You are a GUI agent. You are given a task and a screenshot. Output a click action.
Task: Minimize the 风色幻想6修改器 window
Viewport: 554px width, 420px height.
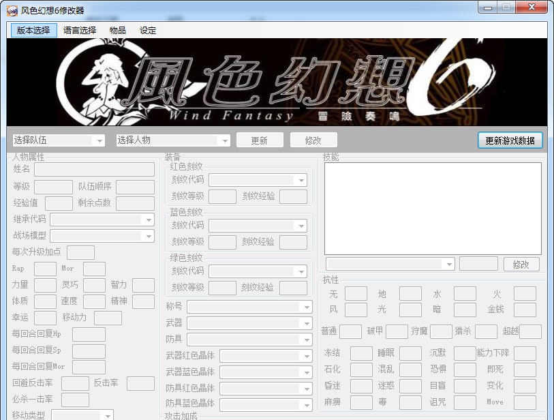(488, 7)
